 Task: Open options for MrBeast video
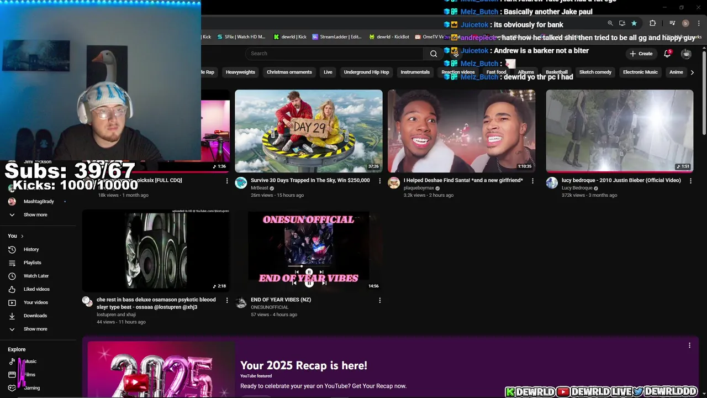(379, 181)
